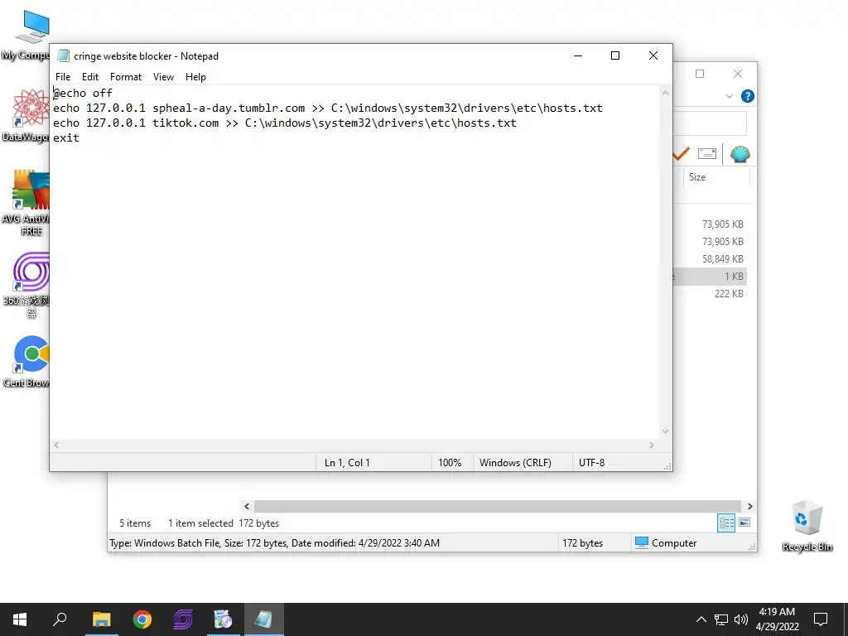Screen dimensions: 848x636
Task: Expand ribbon chevron in file manager window
Action: click(x=729, y=96)
